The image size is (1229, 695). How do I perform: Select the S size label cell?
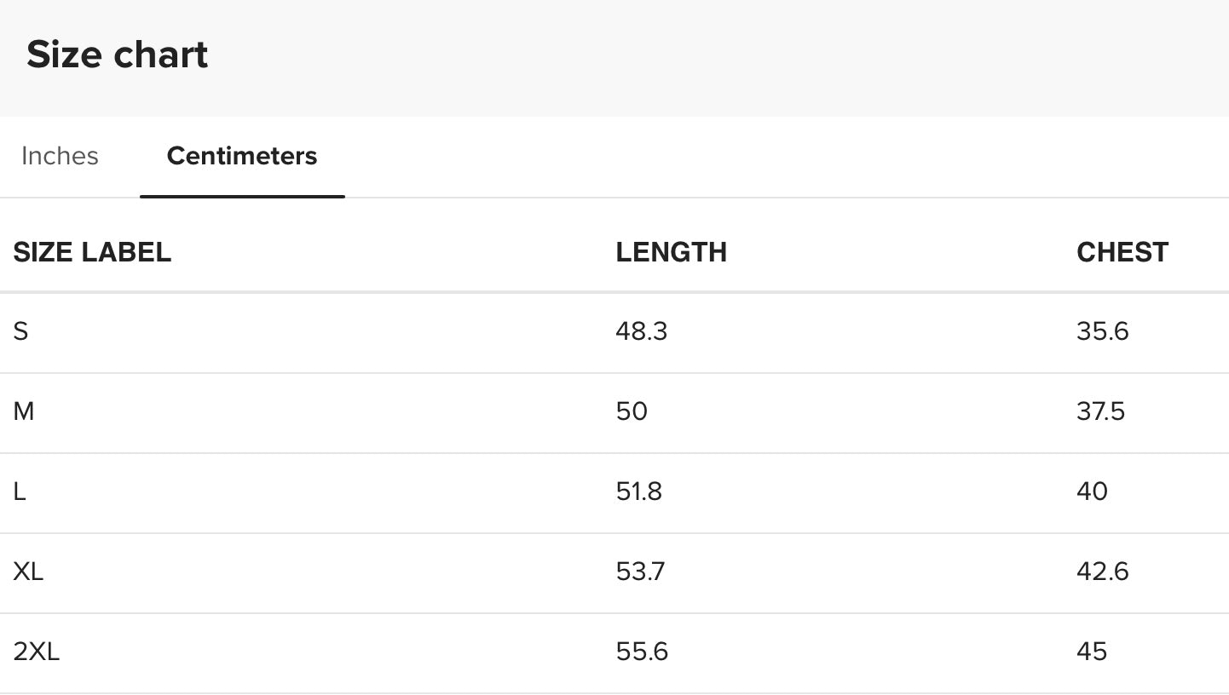tap(21, 331)
